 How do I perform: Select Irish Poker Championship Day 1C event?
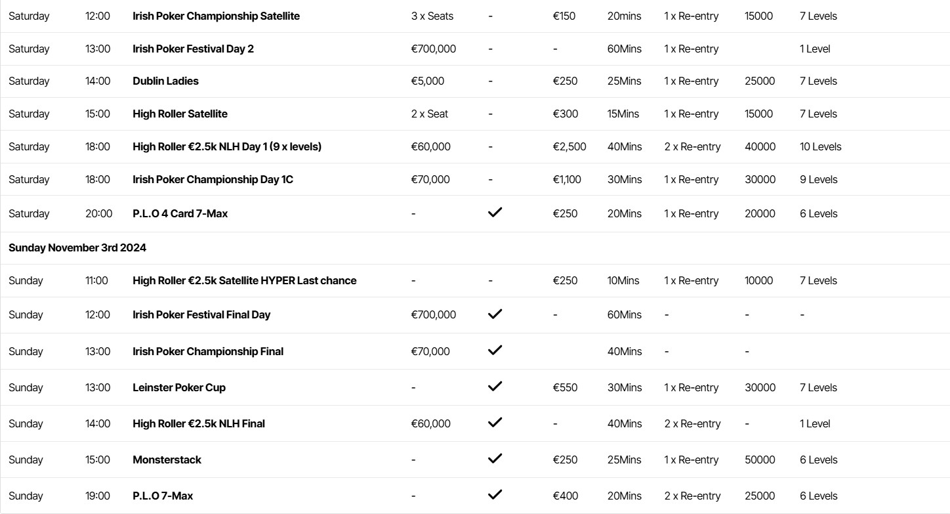(x=213, y=179)
